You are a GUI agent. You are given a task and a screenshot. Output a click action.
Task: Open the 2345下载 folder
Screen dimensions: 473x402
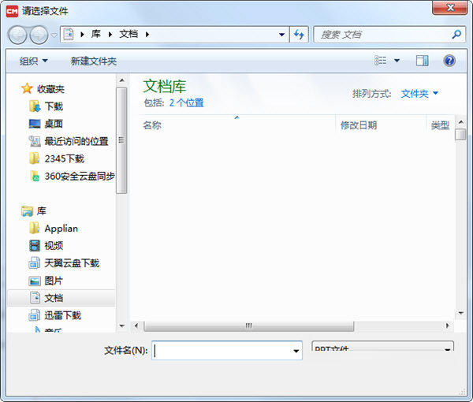tap(65, 158)
